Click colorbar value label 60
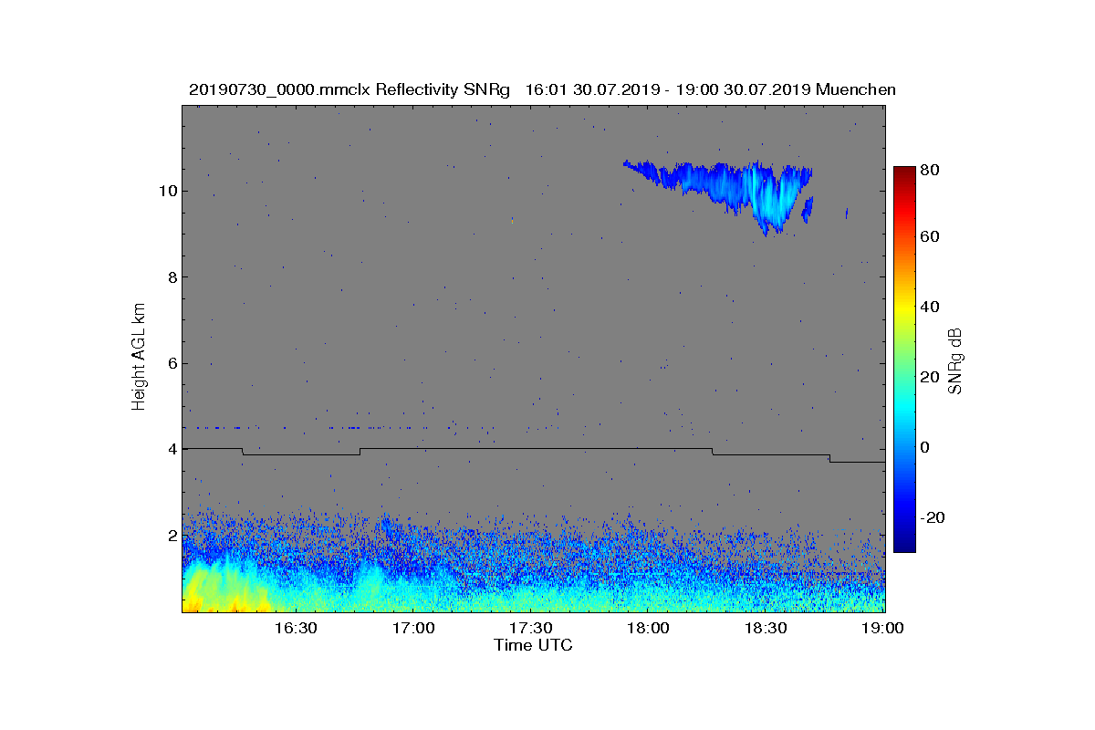Viewport: 1095px width, 730px height. [x=932, y=237]
